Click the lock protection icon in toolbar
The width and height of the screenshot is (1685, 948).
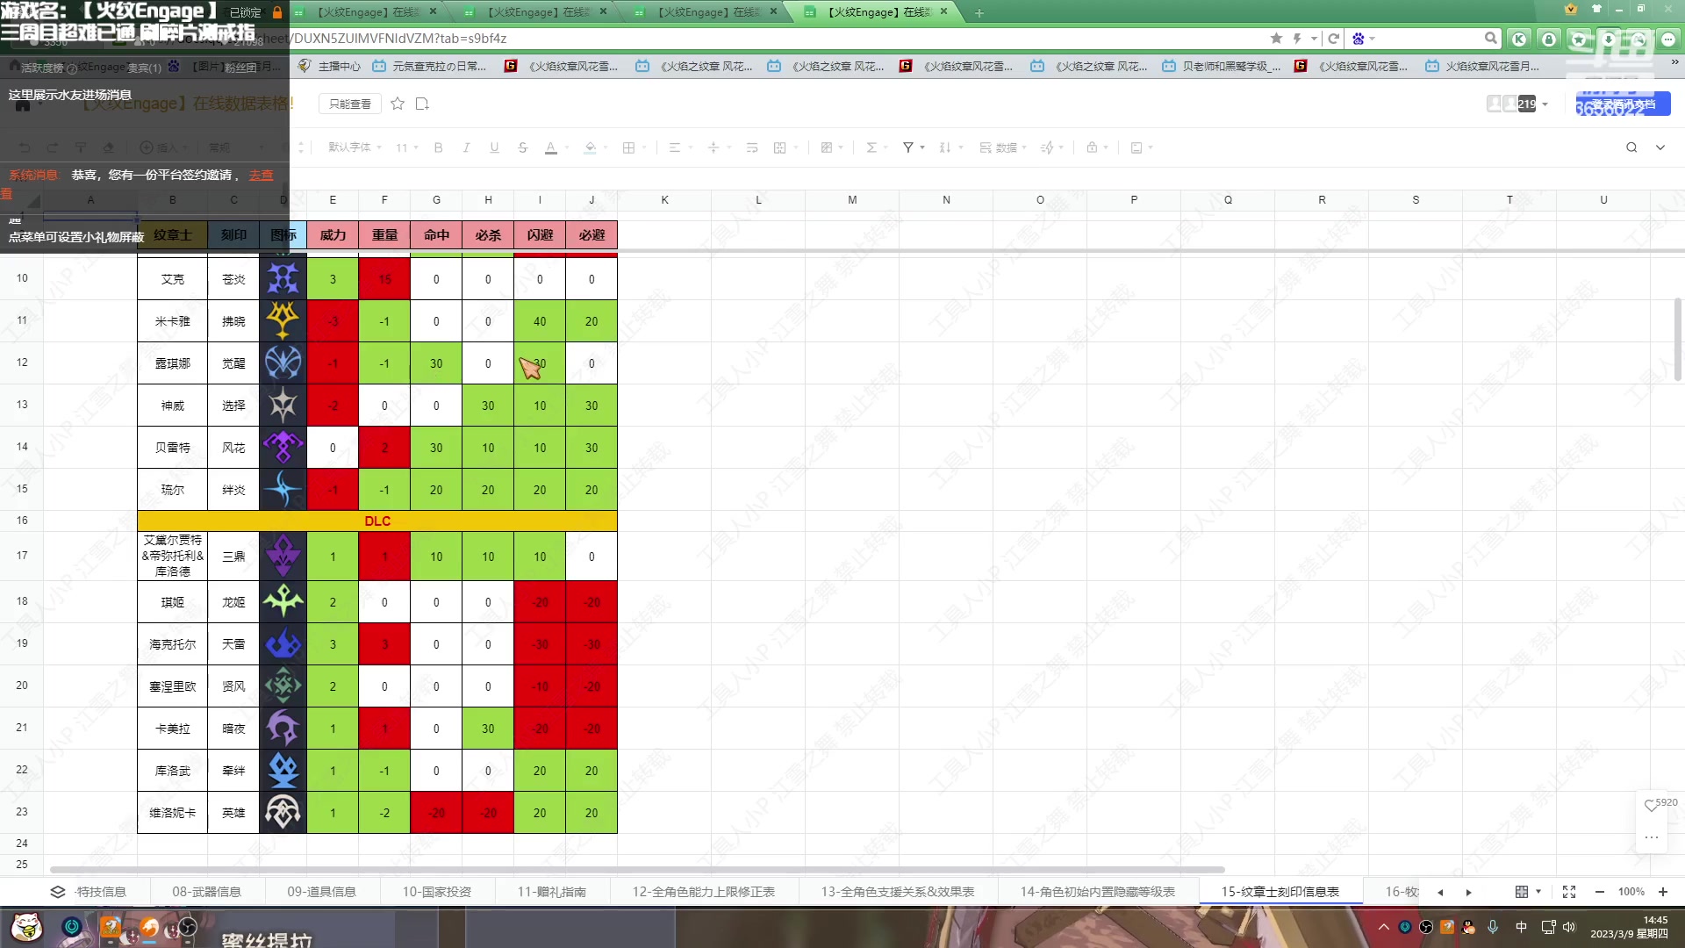pyautogui.click(x=1092, y=147)
